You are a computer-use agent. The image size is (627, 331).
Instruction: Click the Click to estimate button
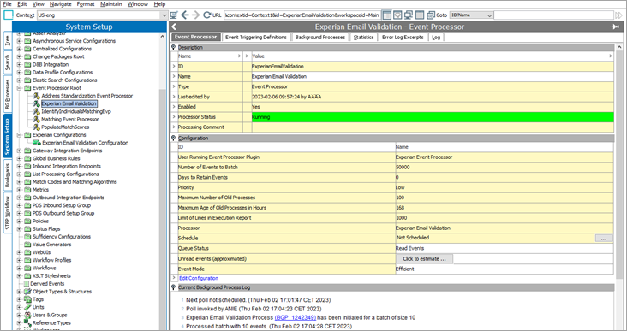click(424, 259)
